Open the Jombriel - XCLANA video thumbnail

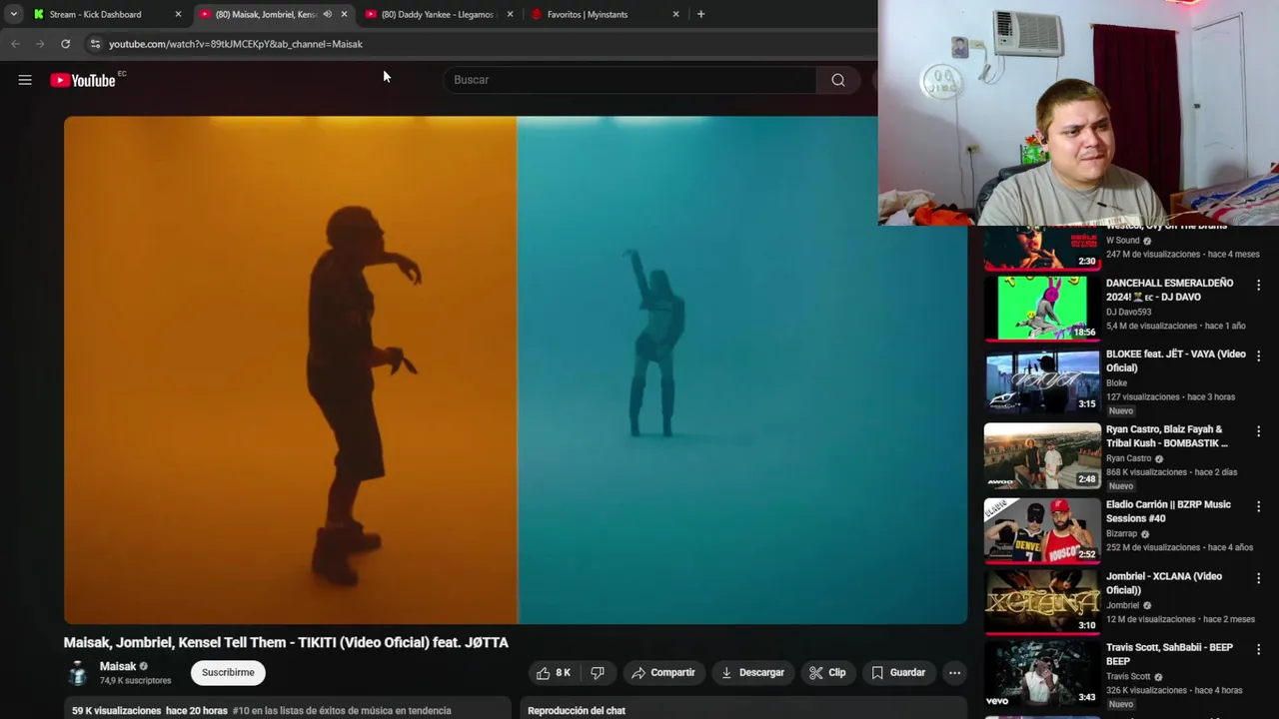1042,601
